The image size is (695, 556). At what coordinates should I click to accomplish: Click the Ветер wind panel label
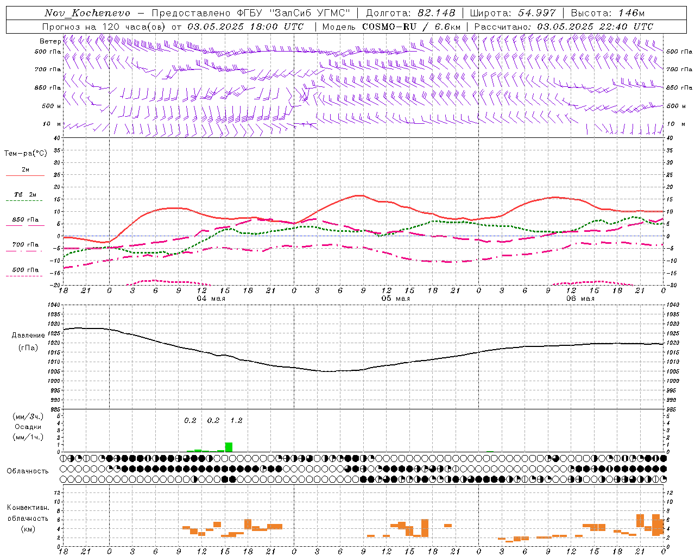click(x=50, y=41)
